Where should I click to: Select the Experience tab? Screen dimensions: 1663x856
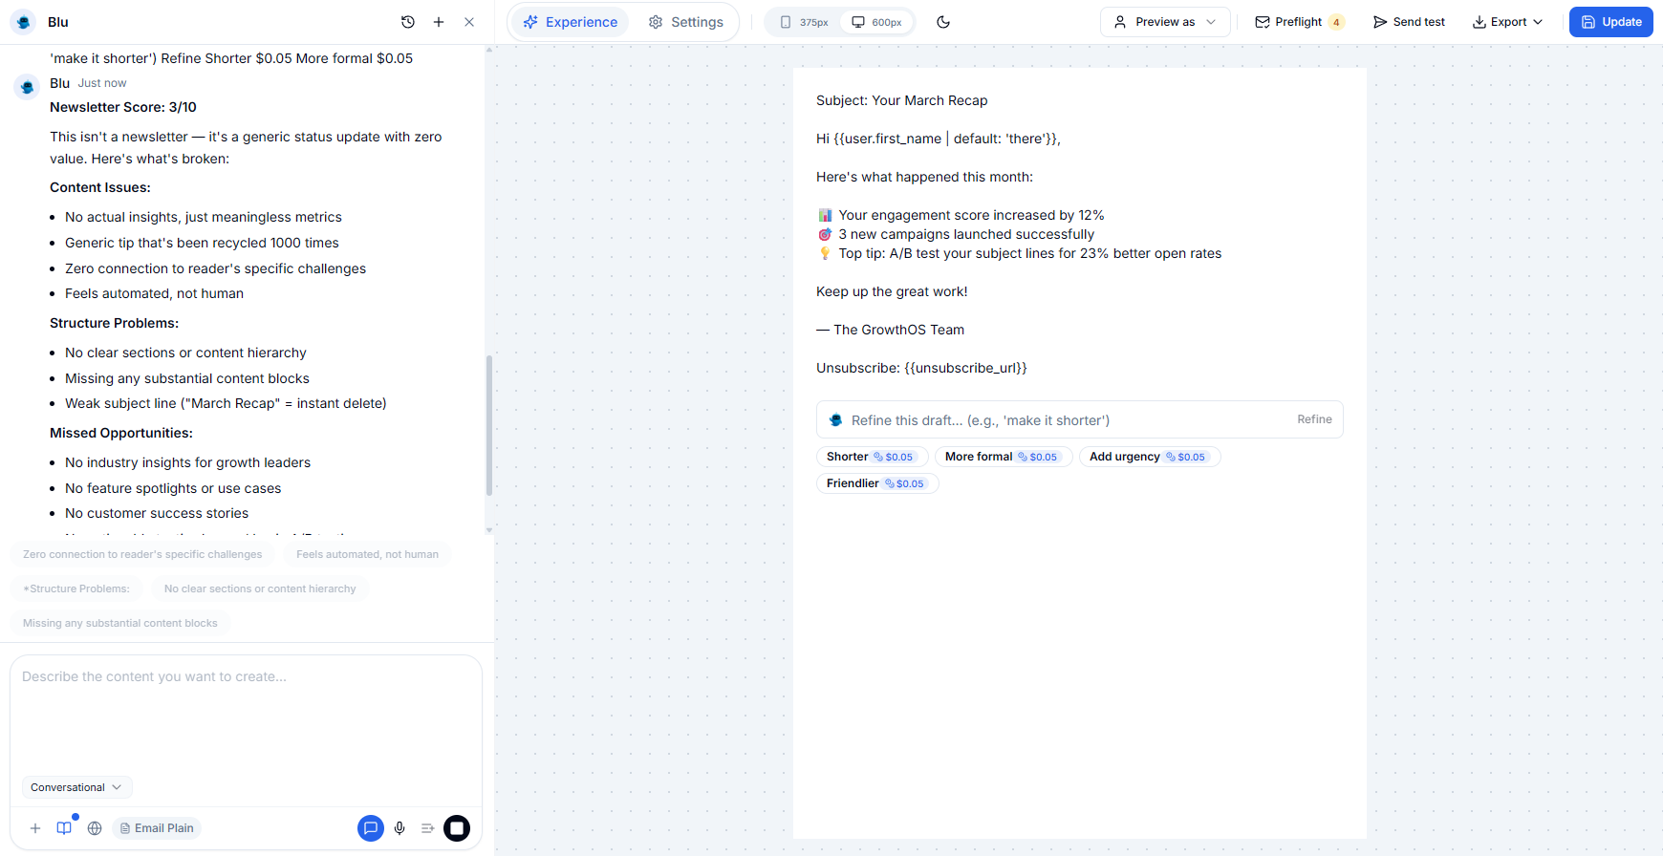pos(571,22)
